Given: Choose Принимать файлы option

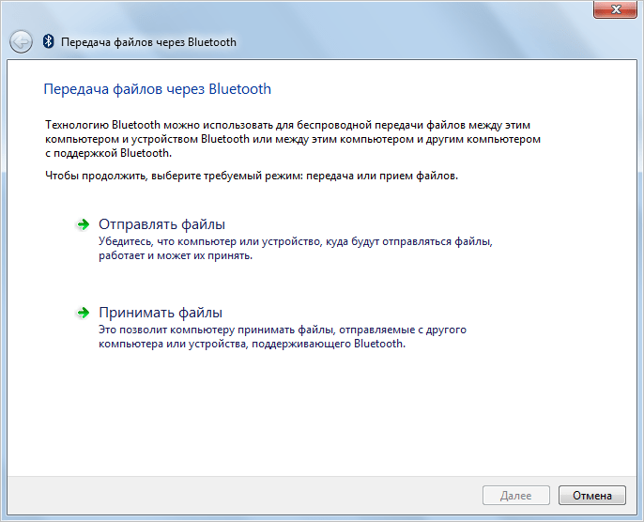Looking at the screenshot, I should [x=161, y=313].
